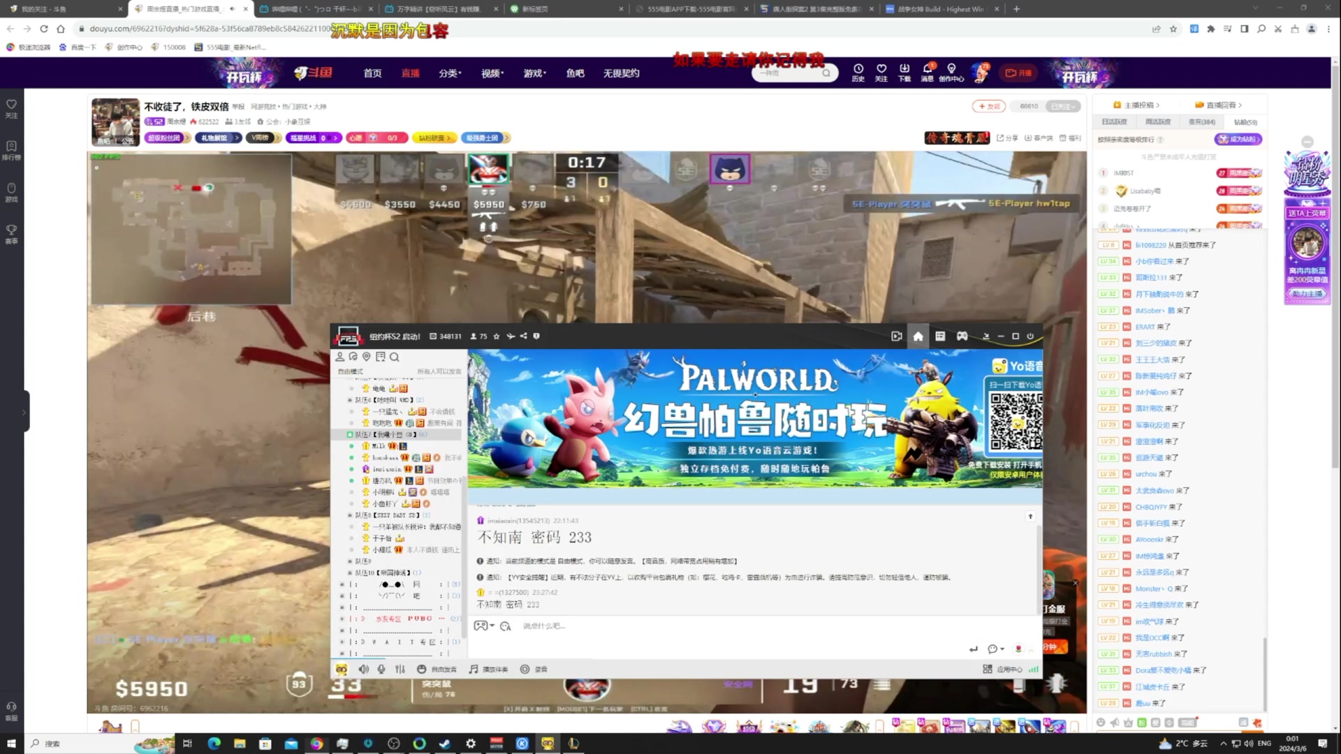Launch Steam from the Windows taskbar
The image size is (1341, 754).
(445, 744)
